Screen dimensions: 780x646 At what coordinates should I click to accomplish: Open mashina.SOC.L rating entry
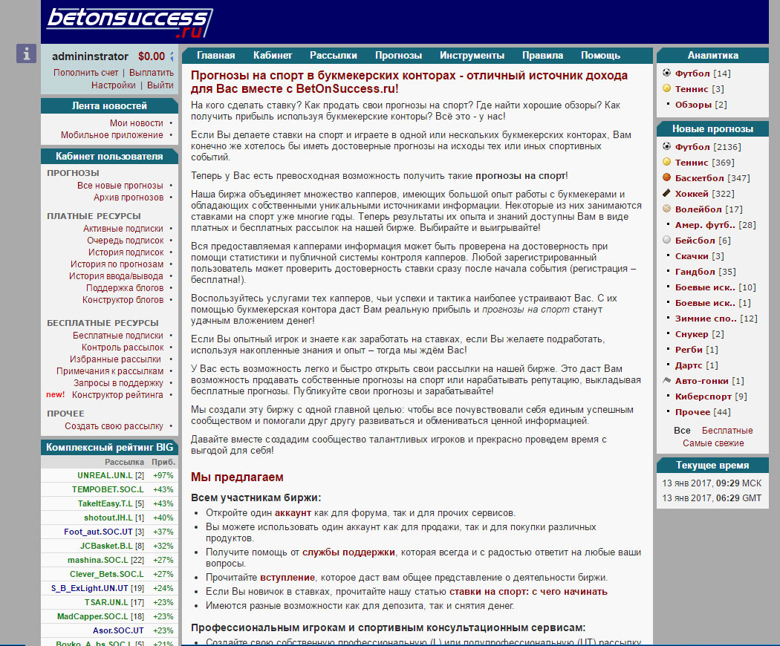point(98,560)
